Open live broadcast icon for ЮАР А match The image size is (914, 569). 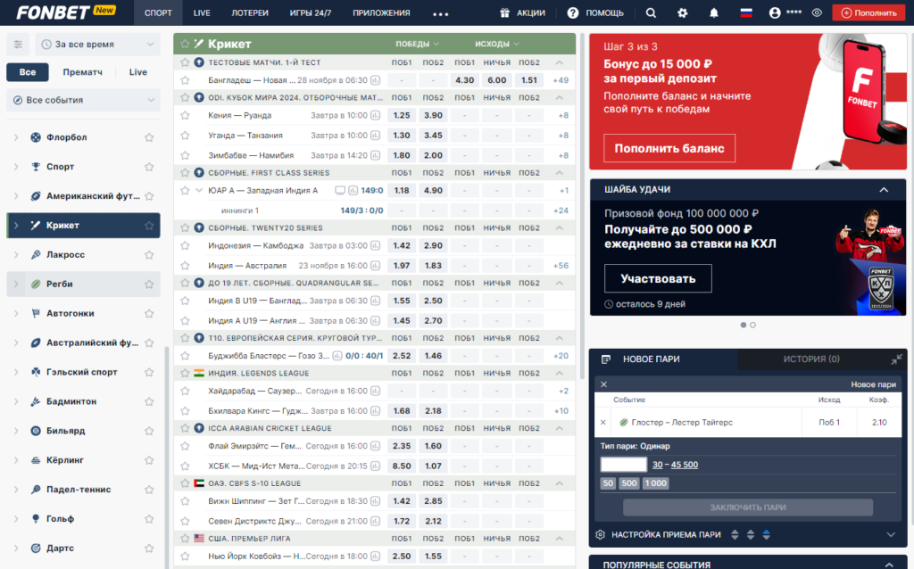[340, 191]
